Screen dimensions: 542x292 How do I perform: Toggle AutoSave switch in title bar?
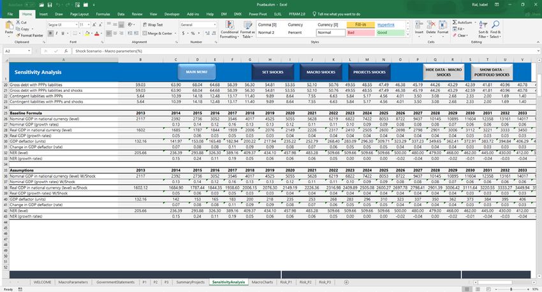point(31,5)
